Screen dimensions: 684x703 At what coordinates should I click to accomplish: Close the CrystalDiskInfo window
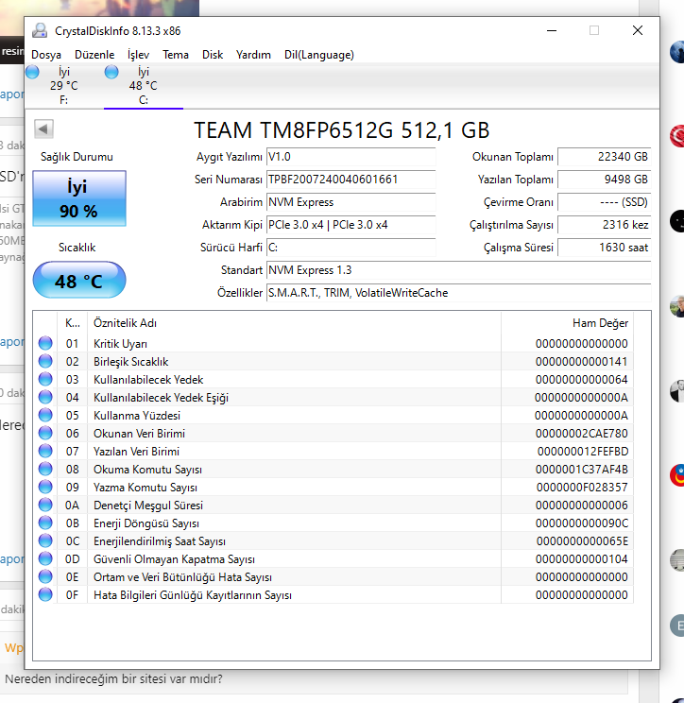[638, 30]
